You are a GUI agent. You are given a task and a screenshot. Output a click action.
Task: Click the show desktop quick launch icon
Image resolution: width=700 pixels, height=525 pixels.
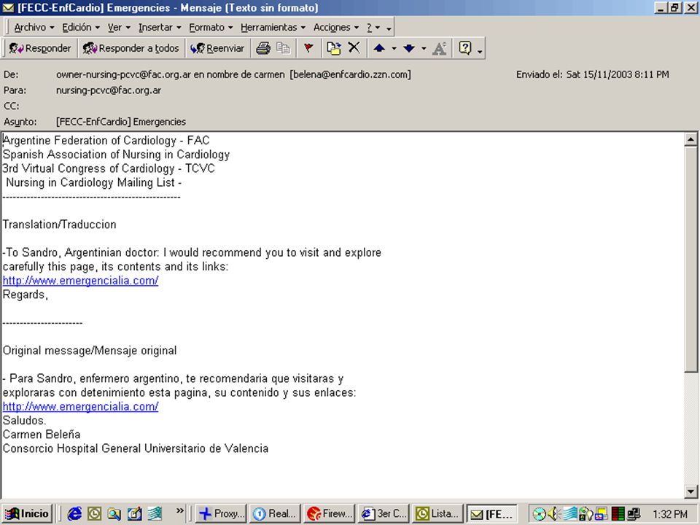coord(155,514)
